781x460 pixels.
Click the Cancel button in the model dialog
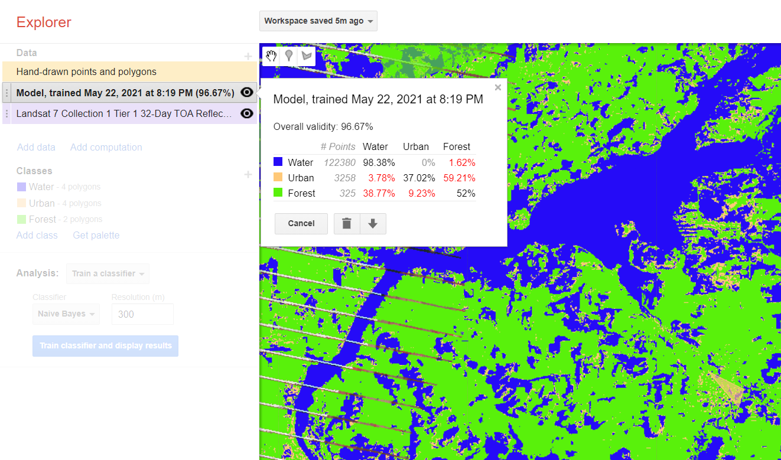[301, 223]
